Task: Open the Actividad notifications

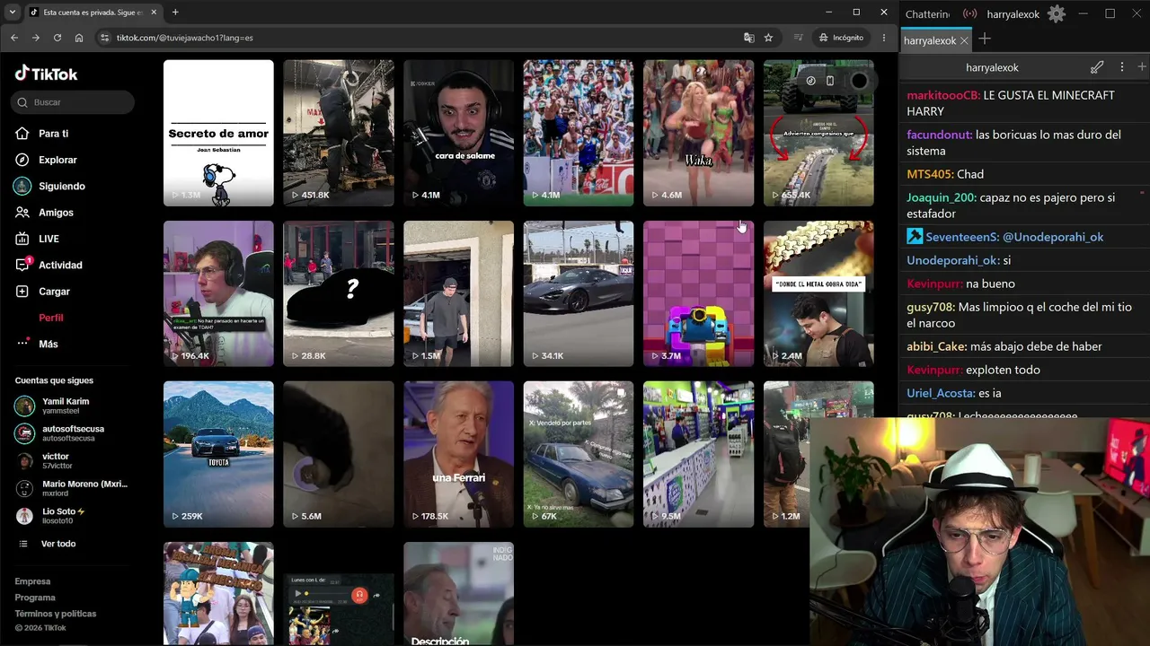Action: pos(60,265)
